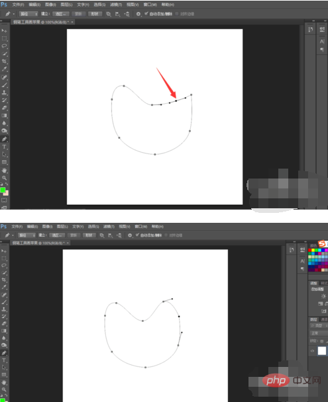Toggle 自动添加/删除 checkbox in upper options bar
Viewport: 328px width, 402px height.
tap(146, 14)
